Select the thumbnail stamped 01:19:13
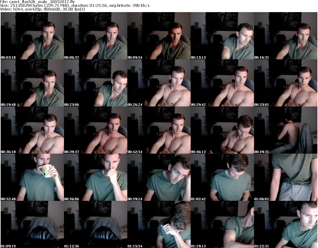318x248 pixels. (222, 224)
